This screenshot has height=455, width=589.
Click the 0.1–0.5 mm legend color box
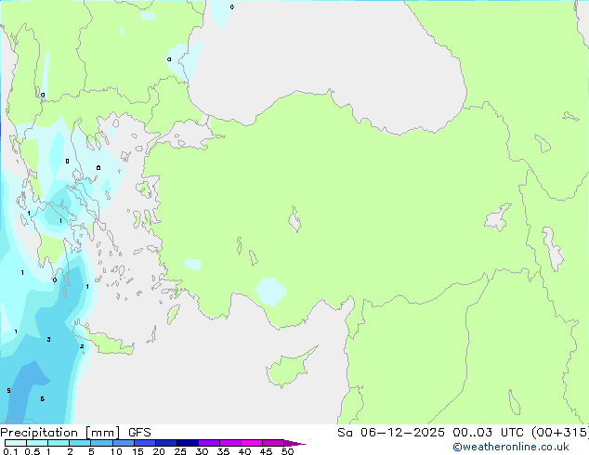(16, 443)
